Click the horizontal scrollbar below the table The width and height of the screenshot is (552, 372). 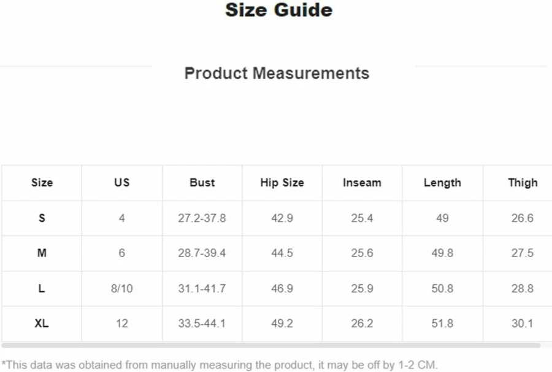[270, 345]
